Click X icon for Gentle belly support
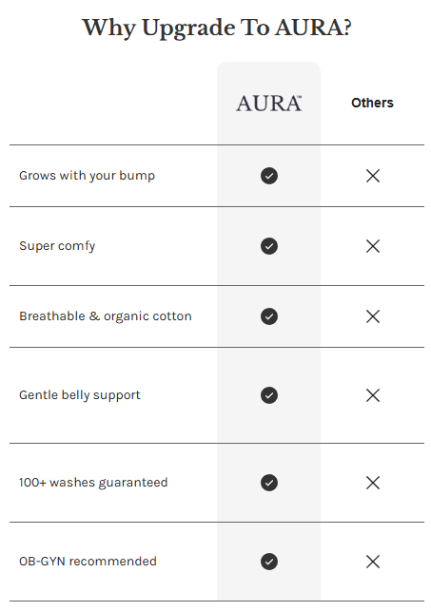Image resolution: width=431 pixels, height=611 pixels. (x=373, y=395)
